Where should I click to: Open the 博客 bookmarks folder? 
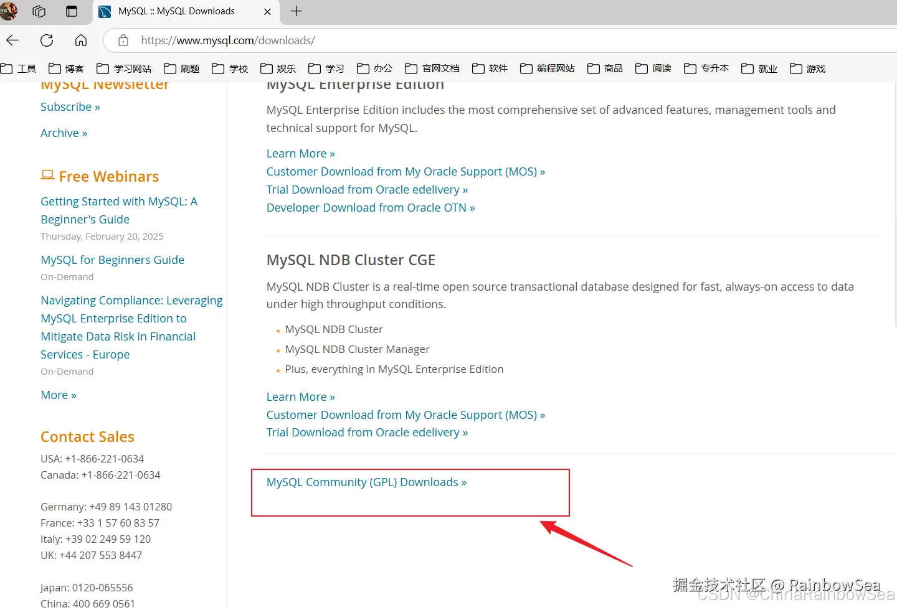click(x=67, y=68)
